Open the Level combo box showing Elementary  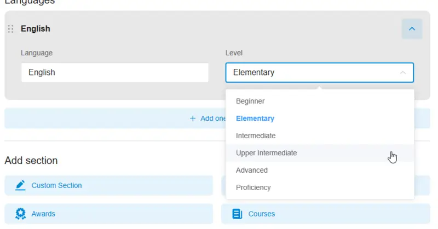point(312,72)
